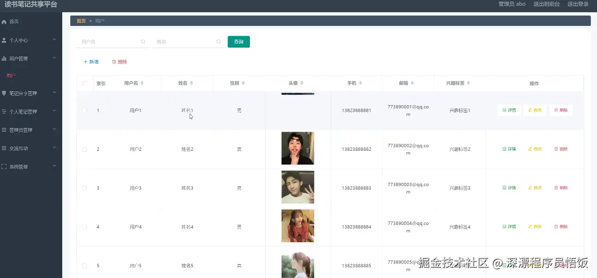
Task: Click 修改 for row 用户4
Action: pos(535,227)
